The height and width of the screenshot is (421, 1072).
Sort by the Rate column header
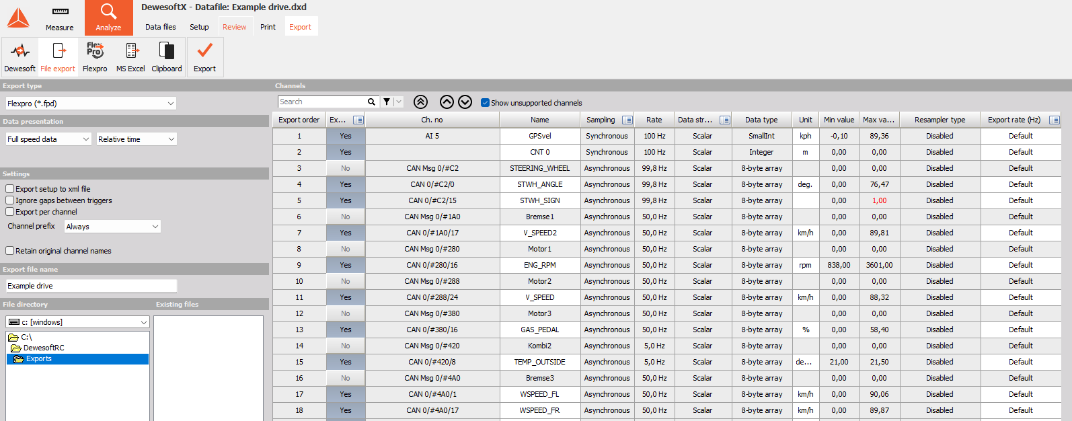pos(654,120)
